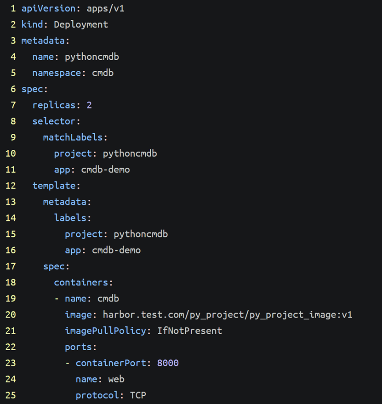Click line number 18 in gutter

point(11,282)
